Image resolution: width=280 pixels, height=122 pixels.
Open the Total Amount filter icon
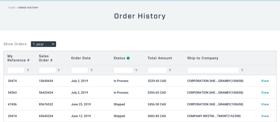[170, 70]
